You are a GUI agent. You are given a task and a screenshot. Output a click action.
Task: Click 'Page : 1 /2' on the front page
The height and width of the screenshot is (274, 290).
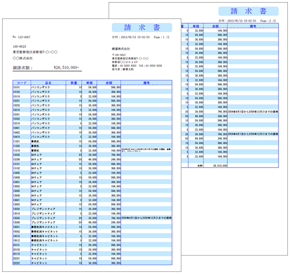pos(161,37)
